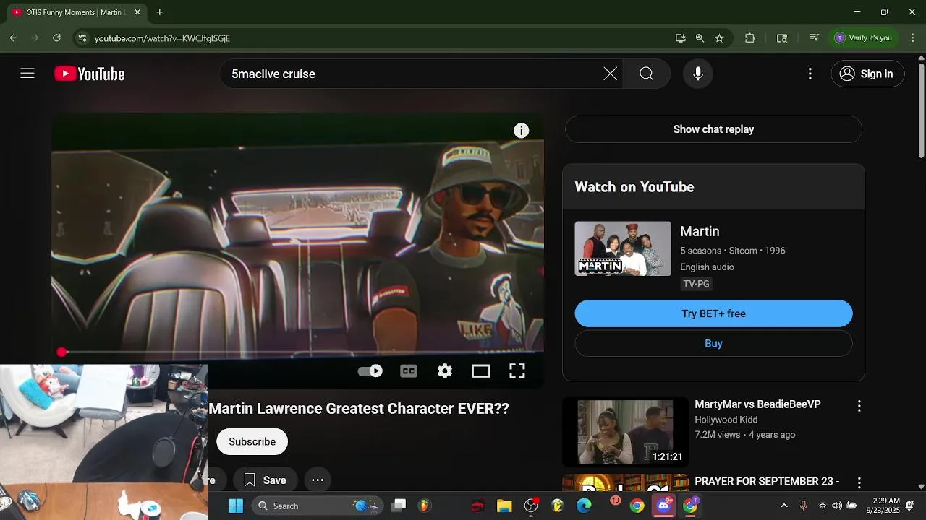Open zoom level indicator in address bar
926x520 pixels.
(x=700, y=38)
